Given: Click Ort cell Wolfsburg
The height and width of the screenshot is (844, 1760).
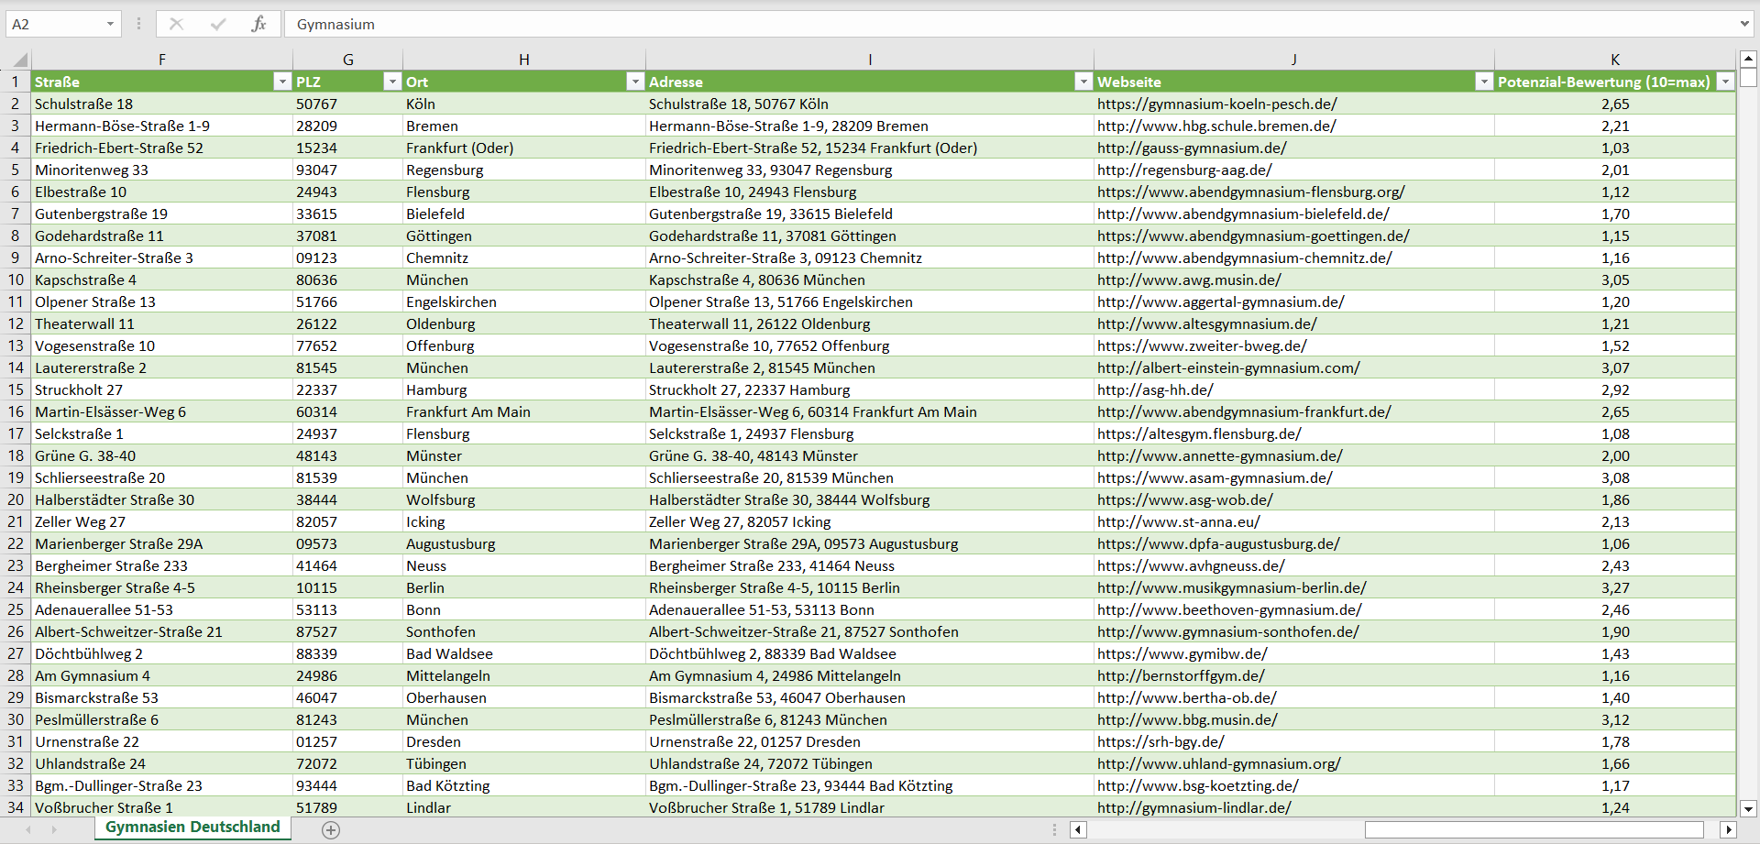Looking at the screenshot, I should pos(523,499).
